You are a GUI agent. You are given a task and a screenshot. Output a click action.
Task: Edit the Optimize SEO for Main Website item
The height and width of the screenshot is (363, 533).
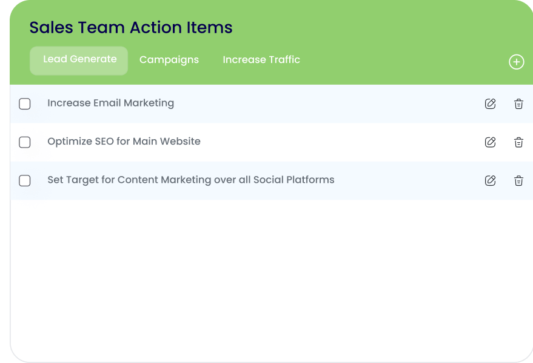tap(490, 142)
